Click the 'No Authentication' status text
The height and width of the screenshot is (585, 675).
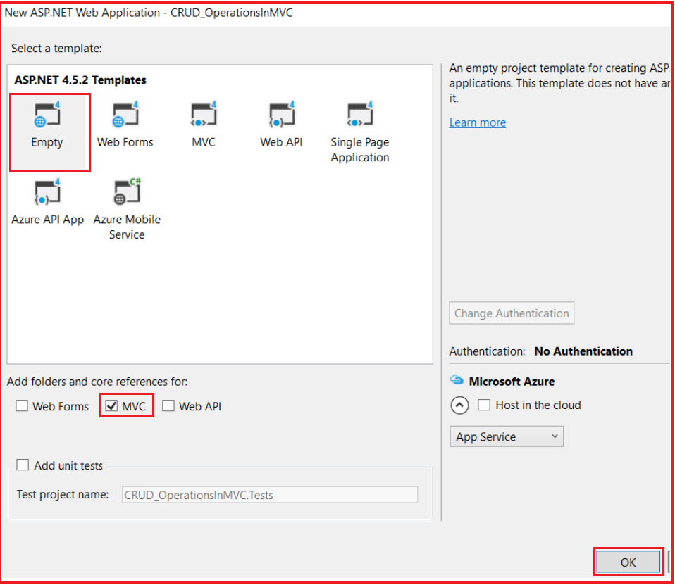click(583, 351)
